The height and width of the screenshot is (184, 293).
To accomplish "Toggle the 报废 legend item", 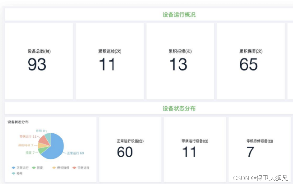I will (x=38, y=168).
